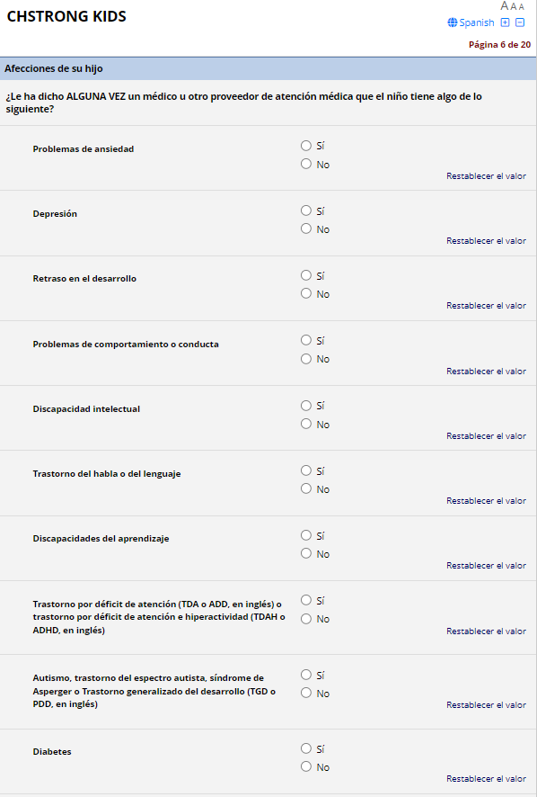537x797 pixels.
Task: Select Sí for Discapacidades del aprendizaje
Action: pyautogui.click(x=305, y=535)
